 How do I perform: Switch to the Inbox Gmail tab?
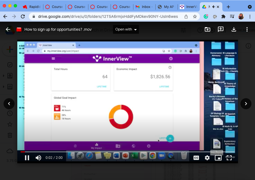[144, 7]
